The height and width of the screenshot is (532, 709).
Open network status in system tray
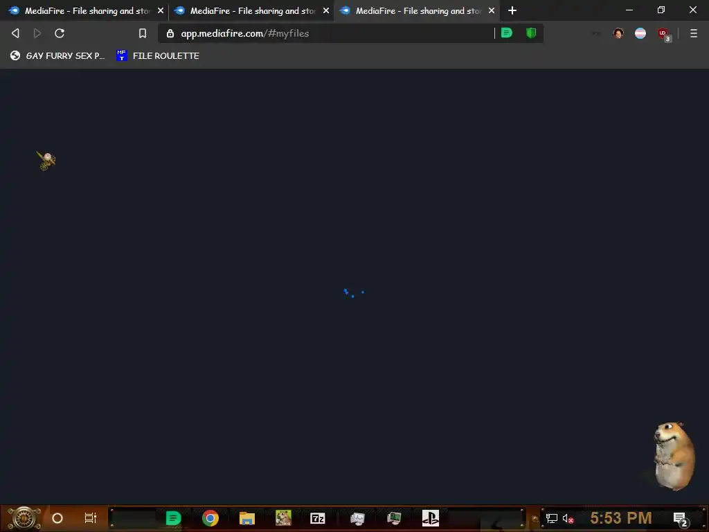click(552, 518)
